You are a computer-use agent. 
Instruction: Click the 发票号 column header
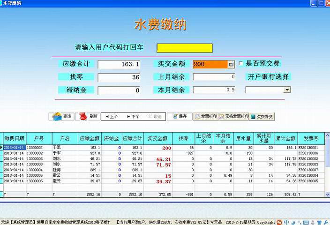pos(311,138)
